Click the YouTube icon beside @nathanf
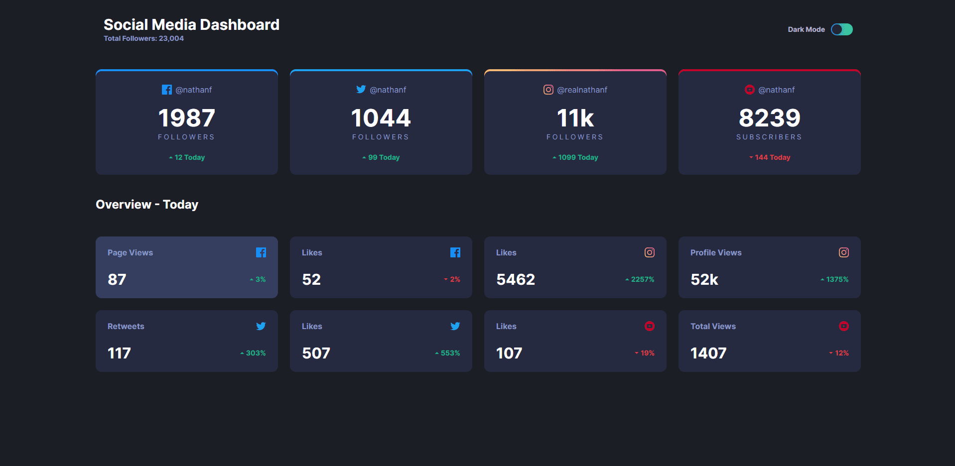Screen dimensions: 955x466 point(749,90)
